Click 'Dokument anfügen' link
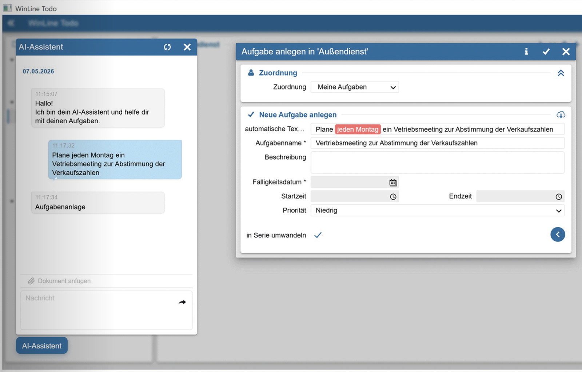 [64, 281]
